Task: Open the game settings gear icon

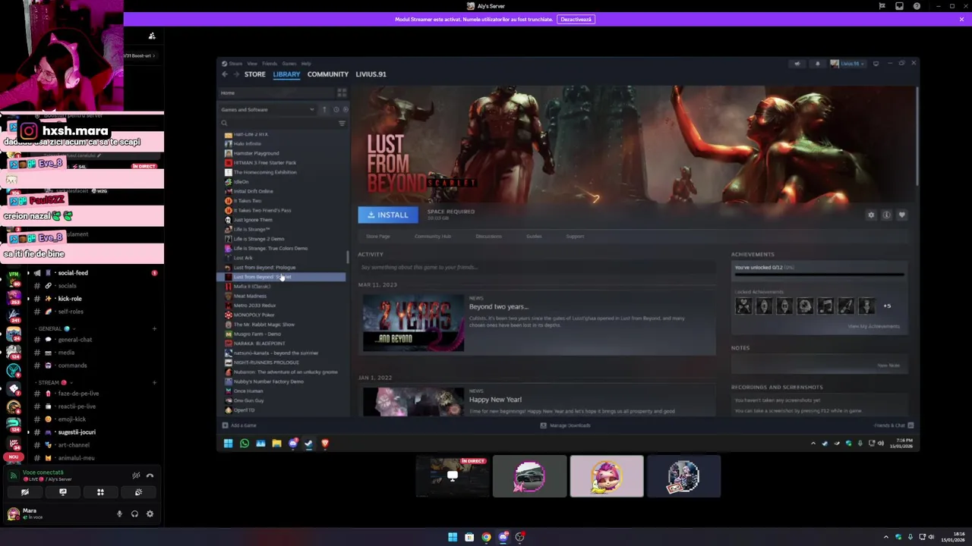Action: tap(871, 215)
